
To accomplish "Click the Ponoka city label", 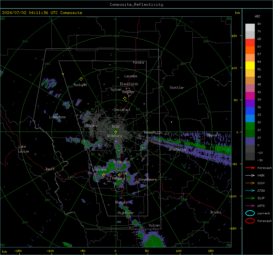I will pyautogui.click(x=138, y=62).
